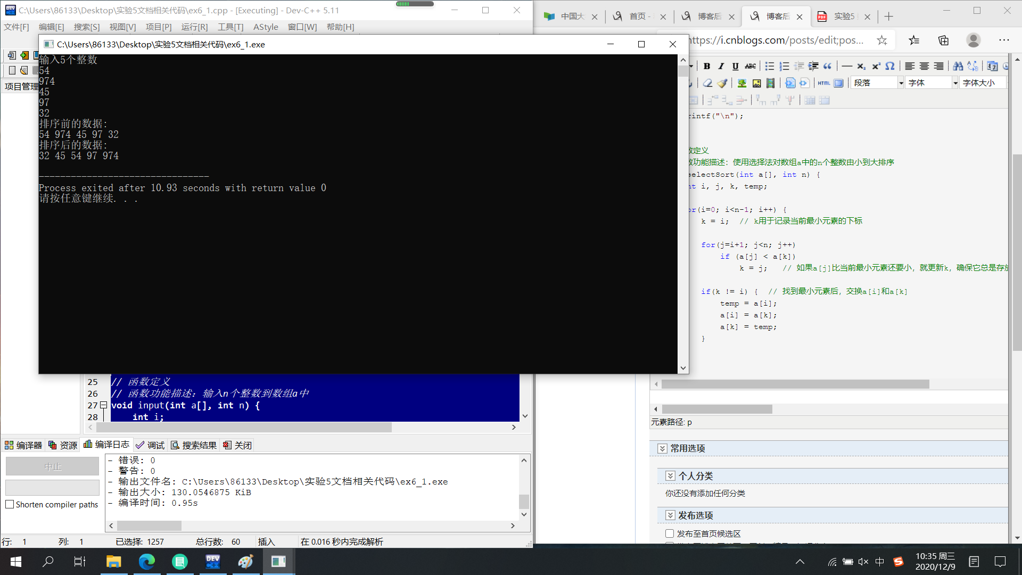Image resolution: width=1022 pixels, height=575 pixels.
Task: Insert blockquote with the quote icon
Action: [827, 66]
